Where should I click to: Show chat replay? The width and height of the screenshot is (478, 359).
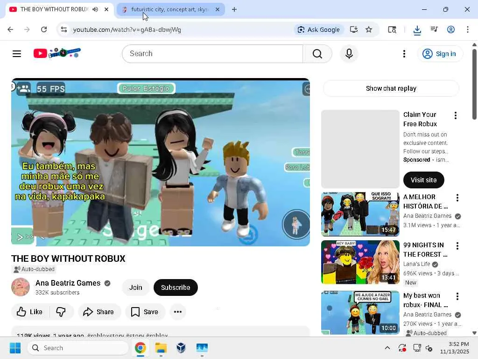click(x=391, y=88)
